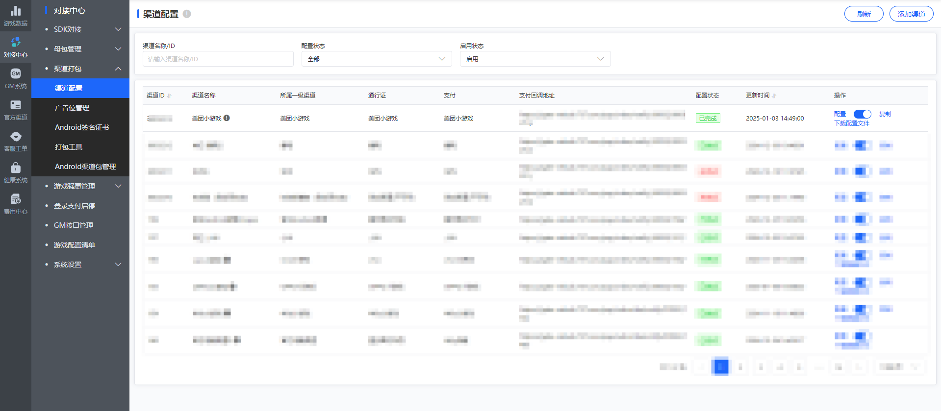Click the 添加渠道 button
Screen dimensions: 941x411
912,14
